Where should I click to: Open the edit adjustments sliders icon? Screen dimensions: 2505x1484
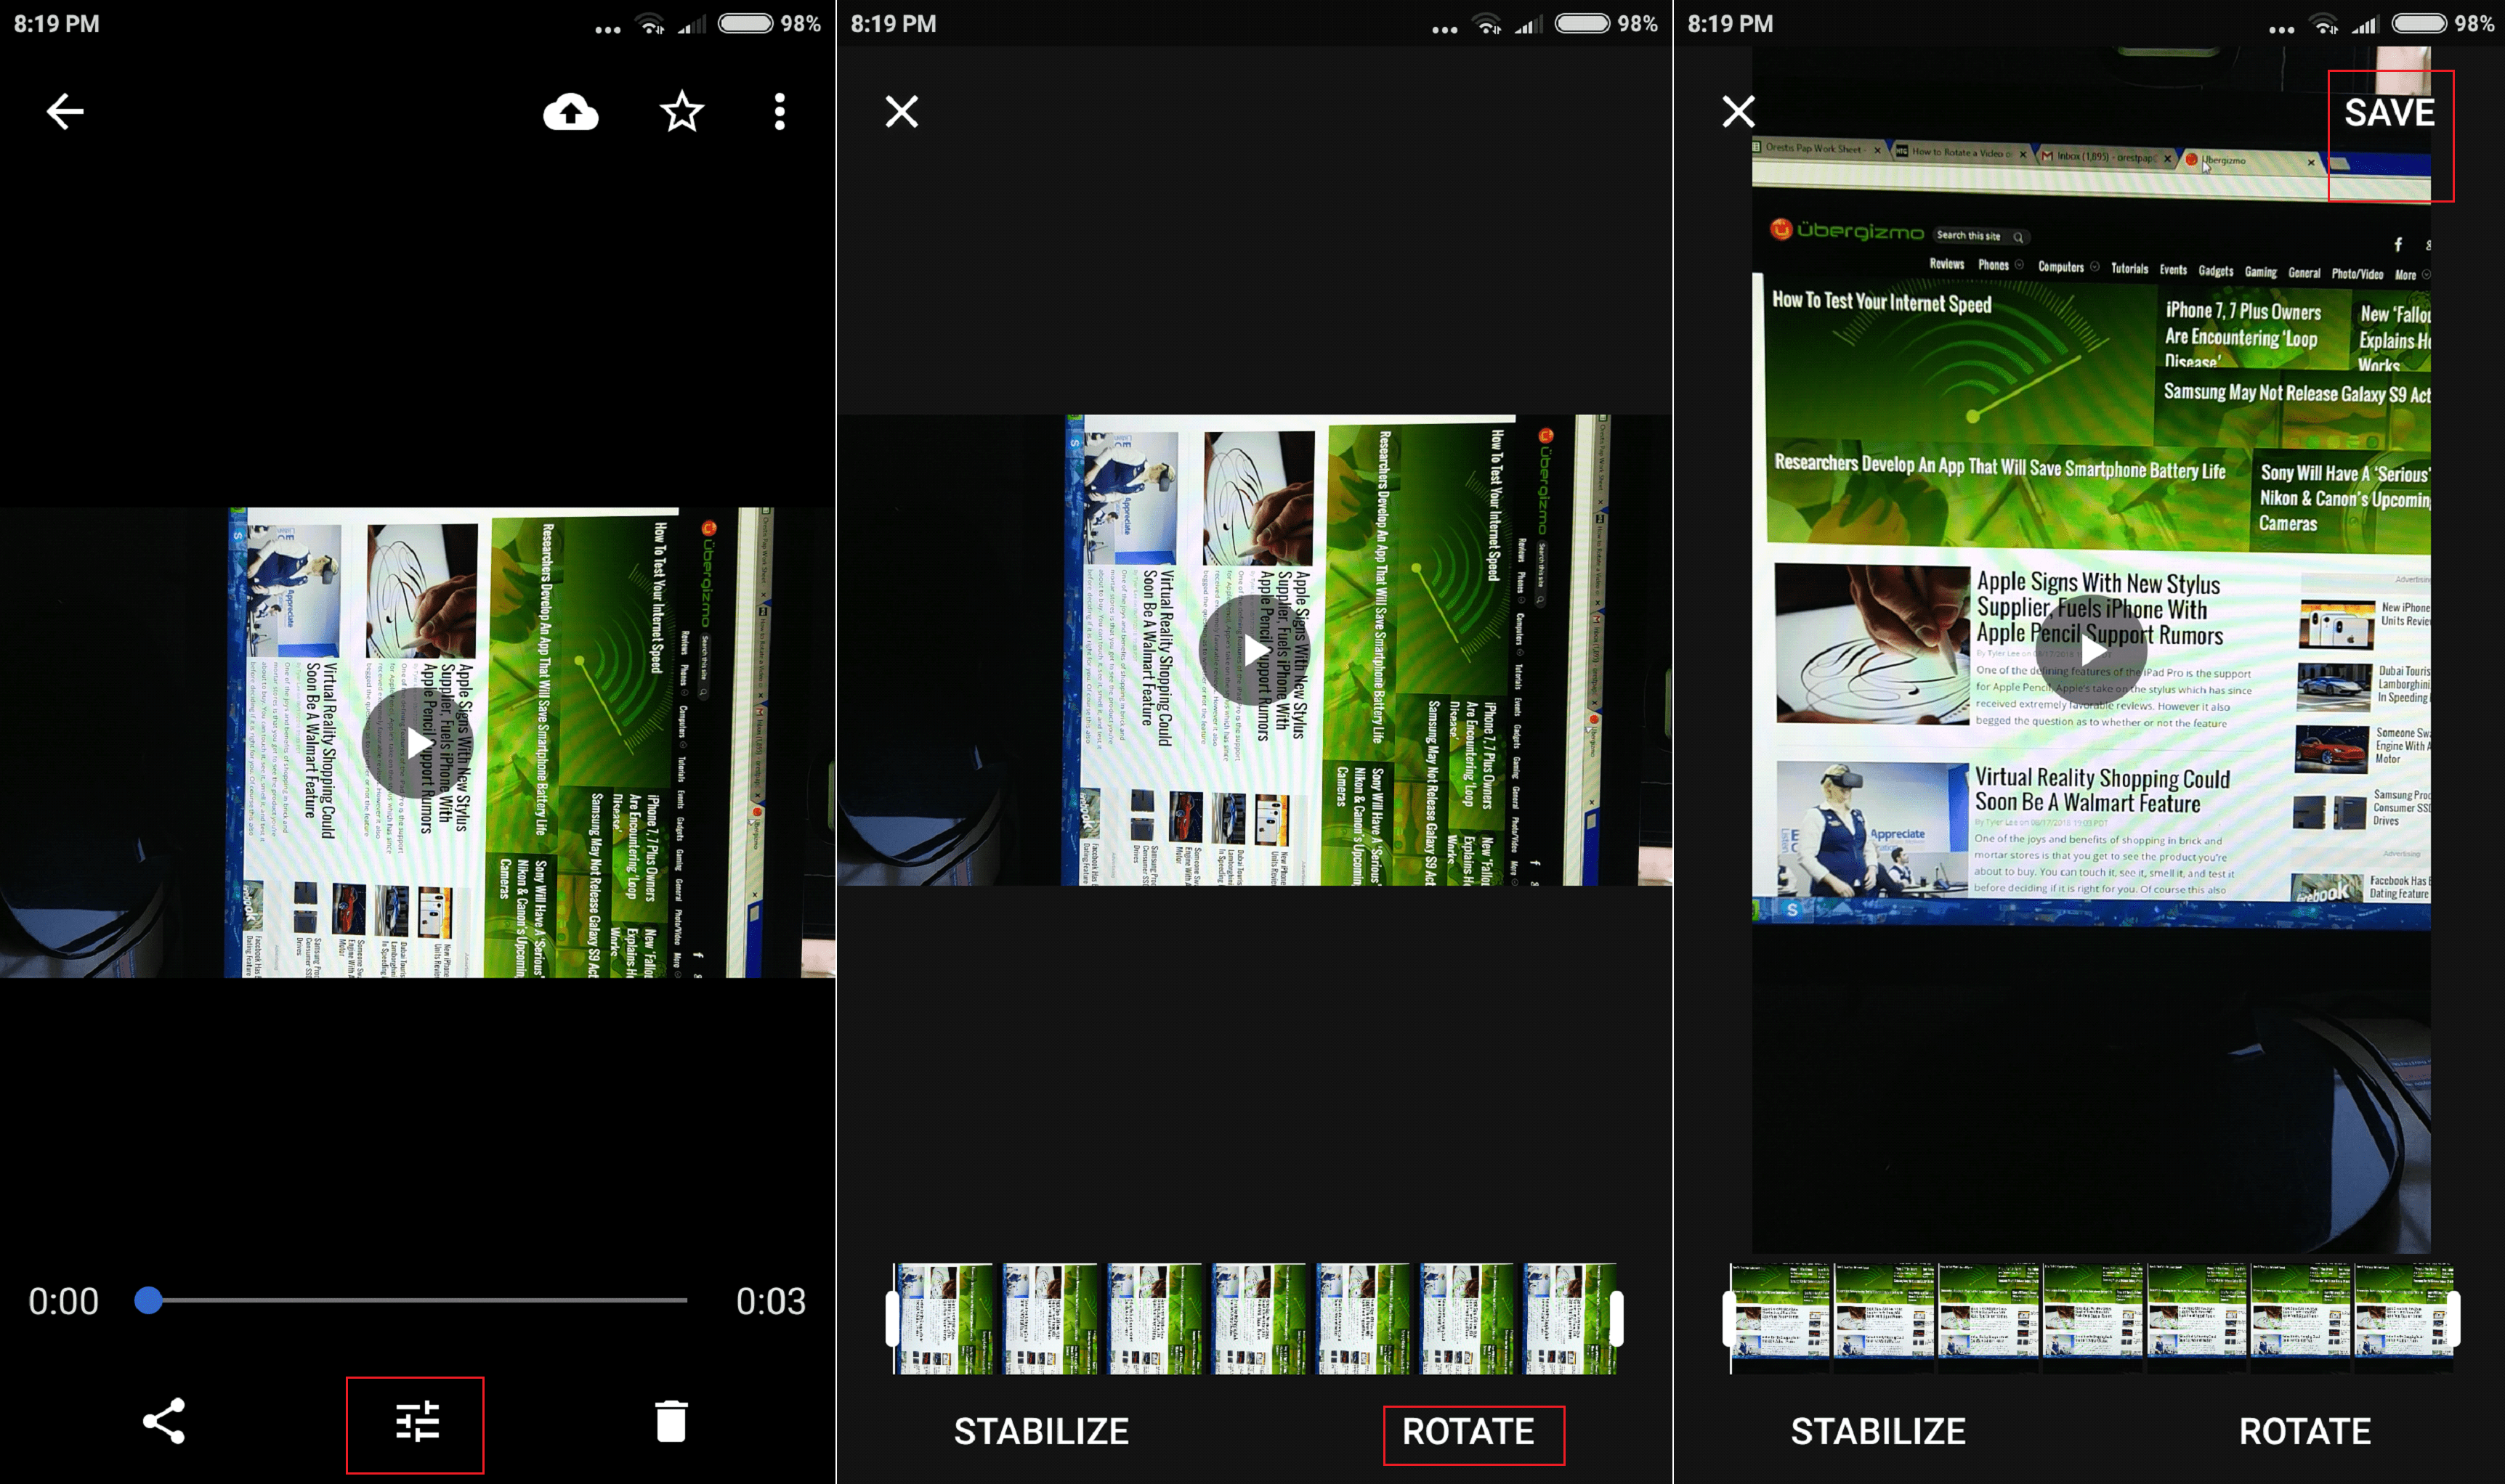[417, 1421]
